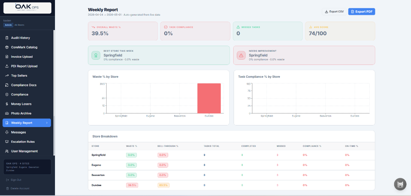Click the Compliance shield icon
411x196 pixels.
coord(7,95)
